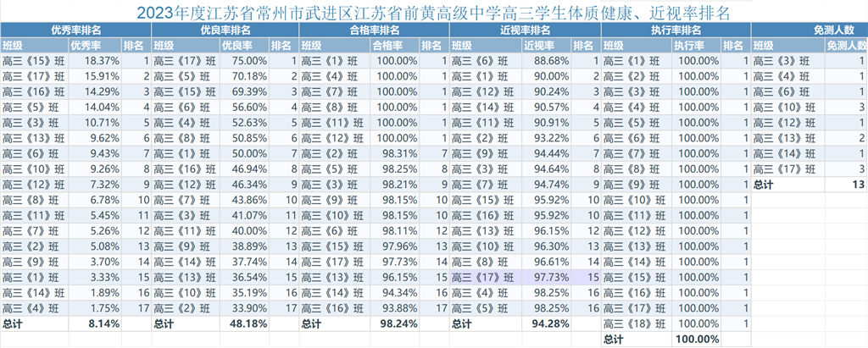Click highlighted 高三《17》班 in the 近视率排名 table
Viewport: 868px width, 348px height.
pyautogui.click(x=486, y=277)
